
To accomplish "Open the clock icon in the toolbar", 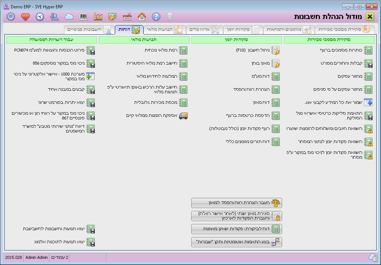I will [40, 16].
